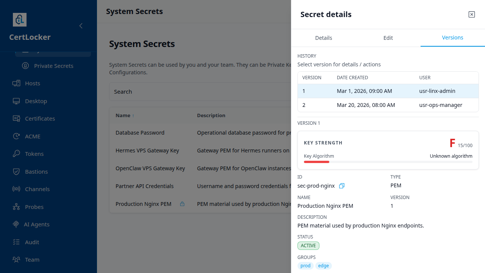485x273 pixels.
Task: Open Private Secrets in the sidebar
Action: click(54, 66)
